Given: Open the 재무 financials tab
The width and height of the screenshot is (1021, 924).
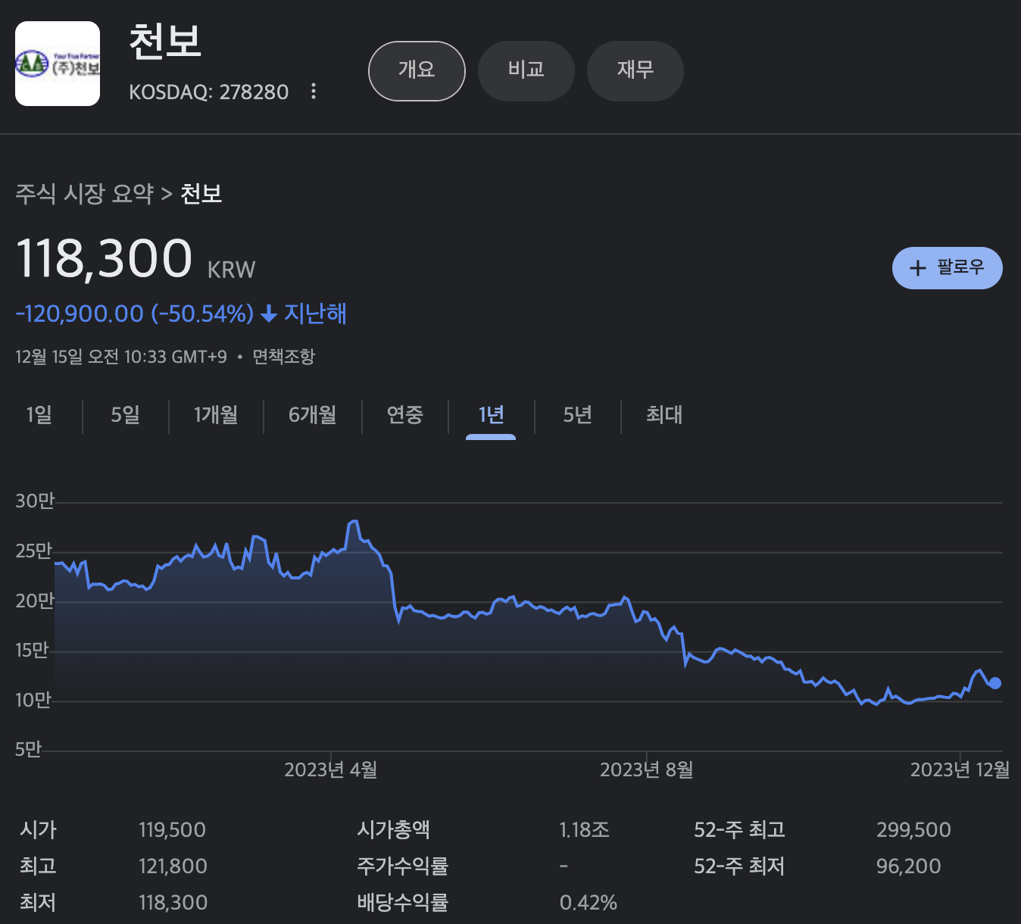Looking at the screenshot, I should [x=635, y=70].
